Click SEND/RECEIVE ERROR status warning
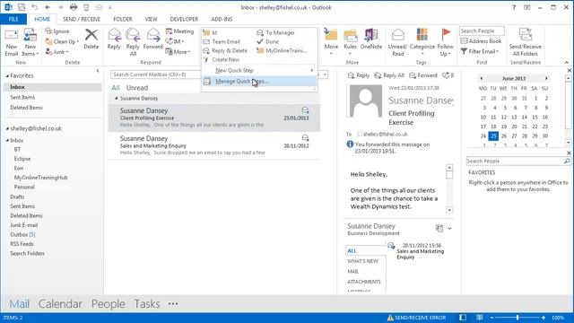This screenshot has width=574, height=323. tap(416, 318)
